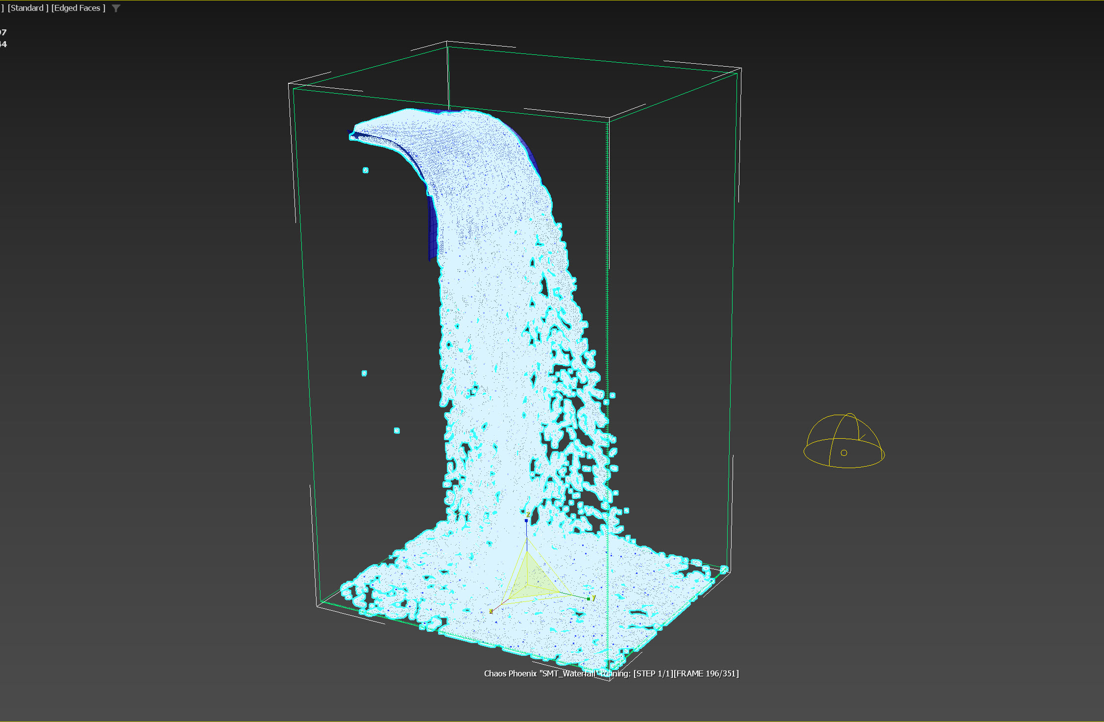Click the yellow uniform scale gizmo triangle
The image size is (1104, 722).
coord(532,580)
